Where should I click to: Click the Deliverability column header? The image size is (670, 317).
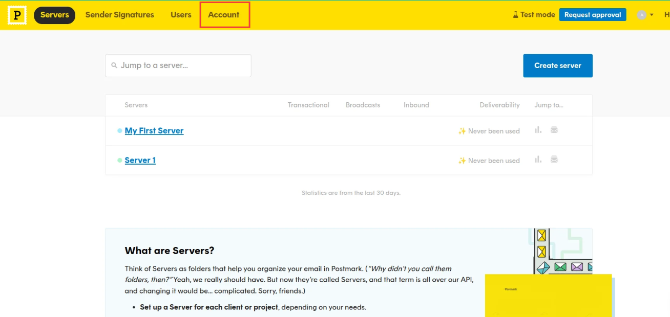point(499,105)
